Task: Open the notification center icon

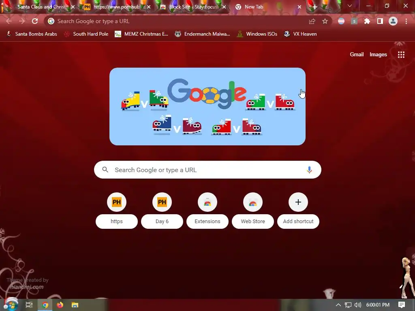Action: [402, 305]
